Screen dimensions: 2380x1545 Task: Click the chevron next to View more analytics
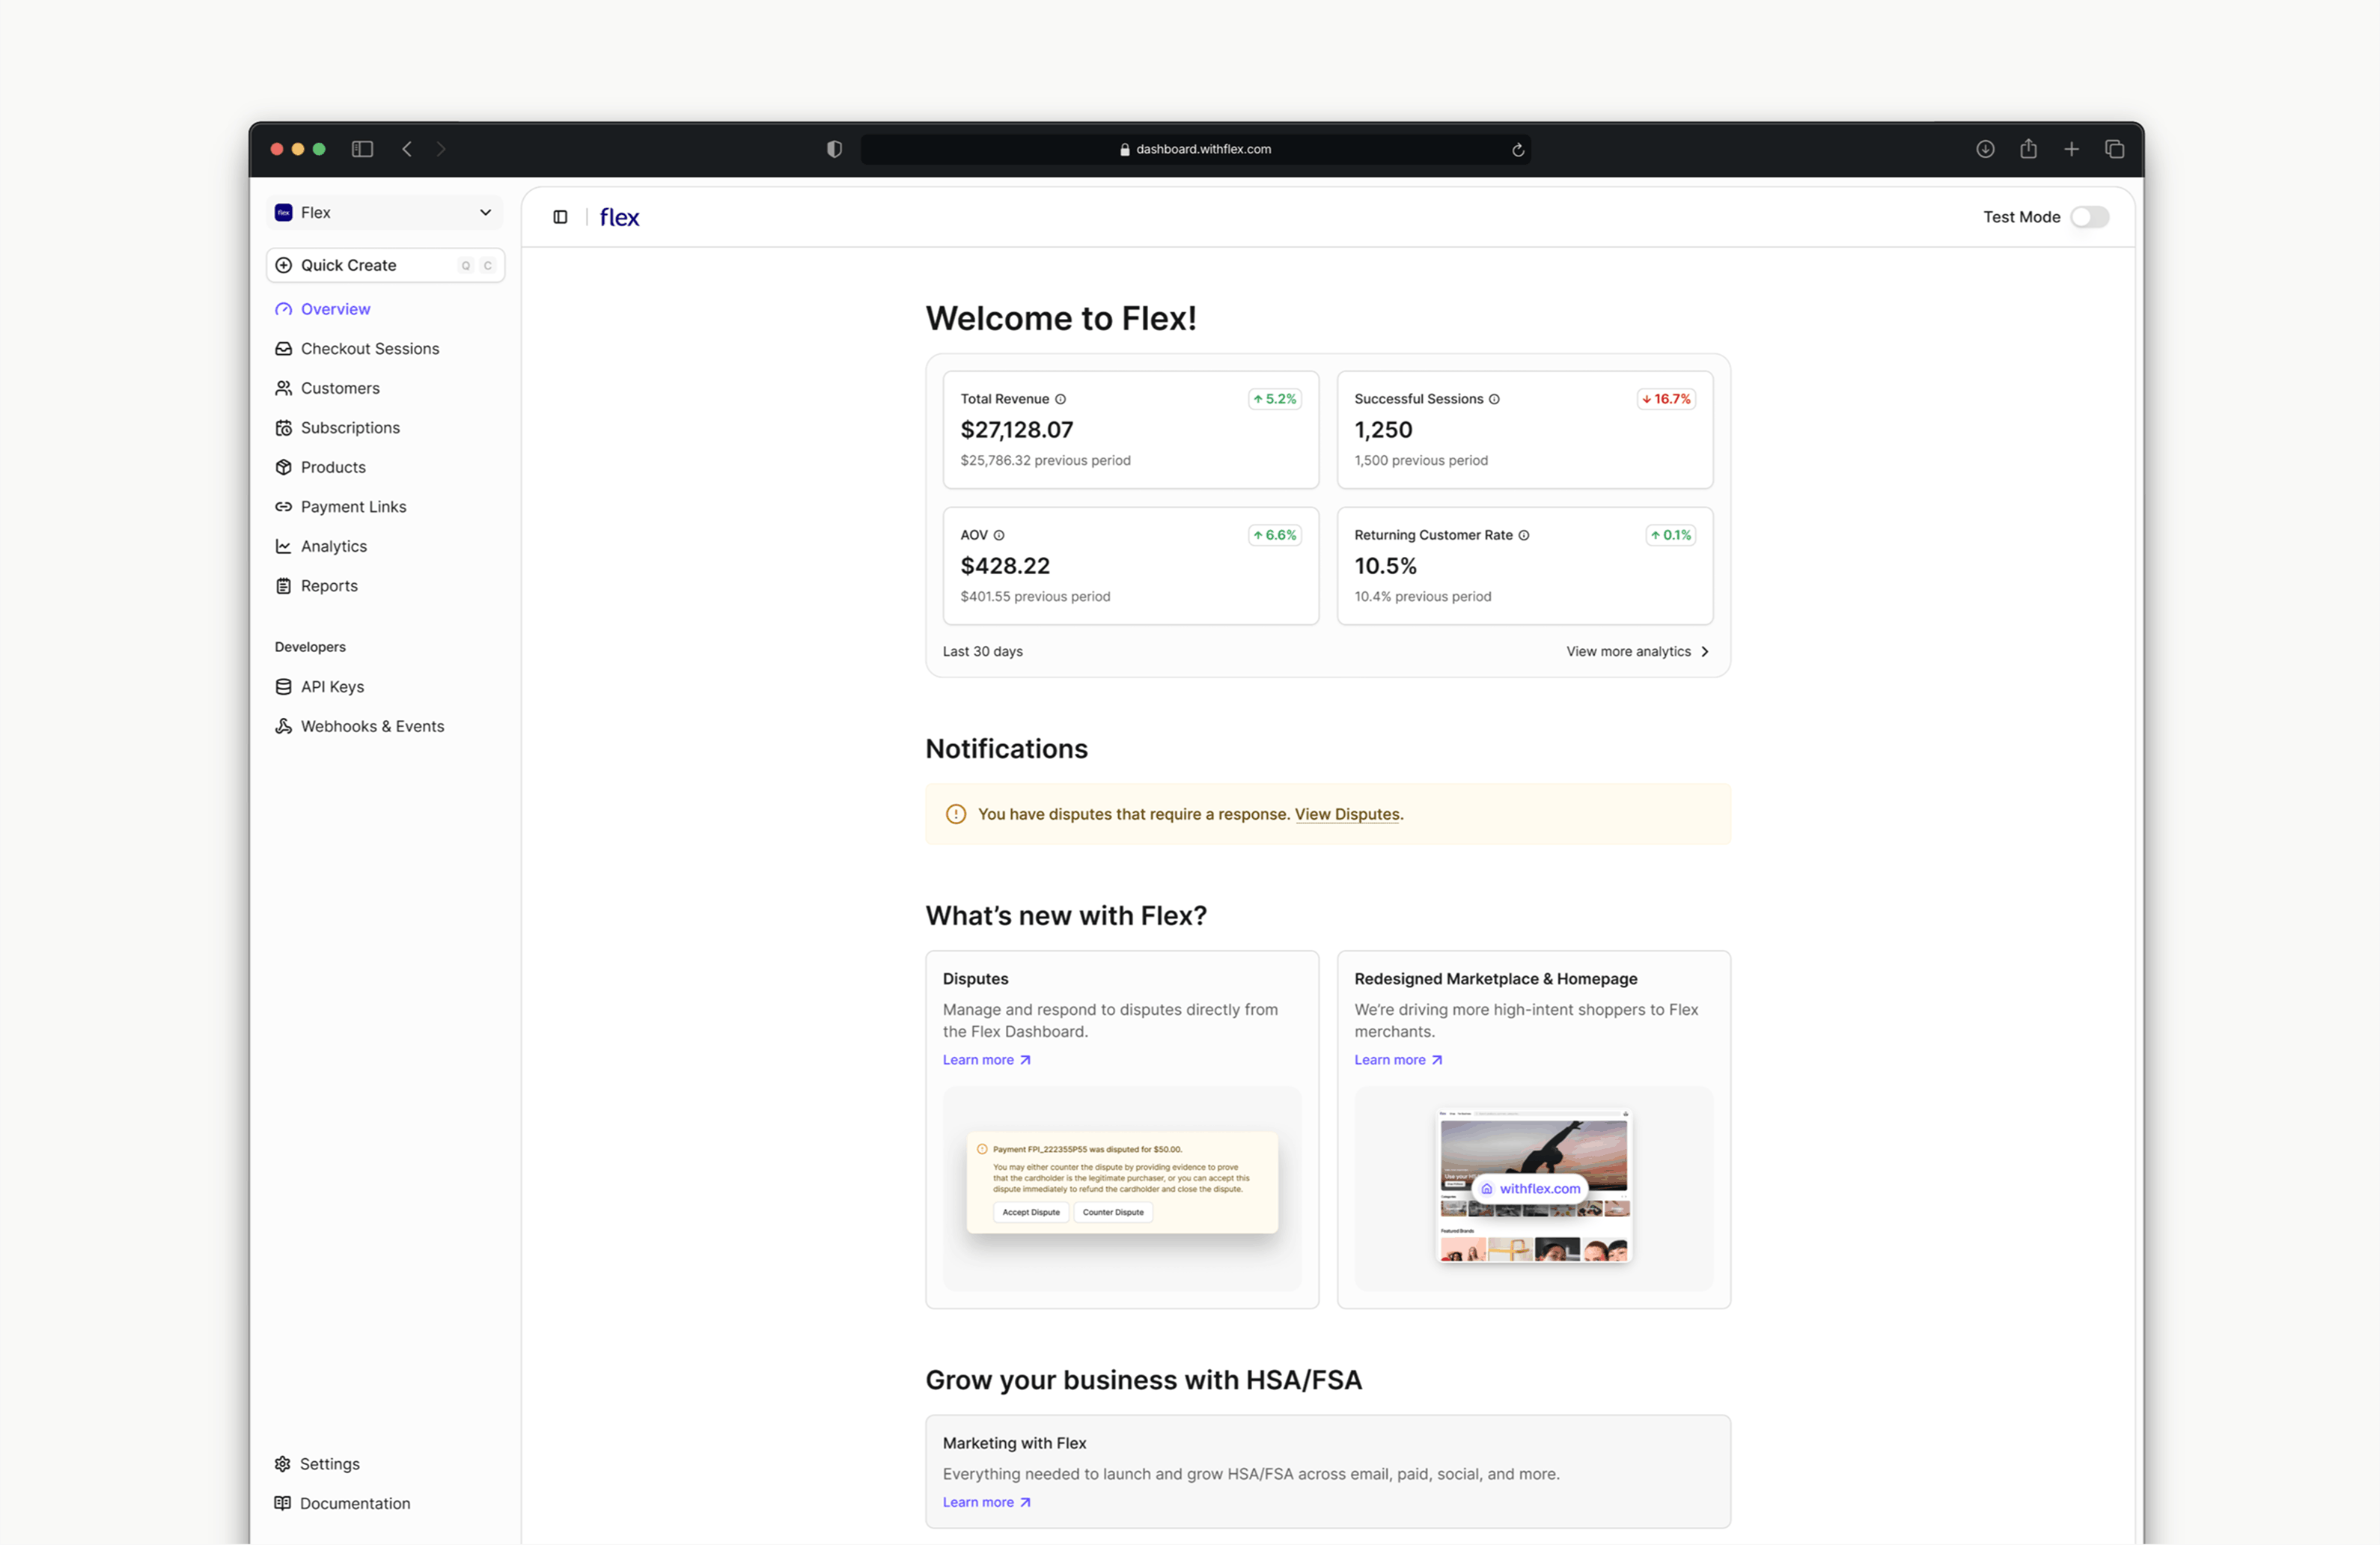[1704, 651]
